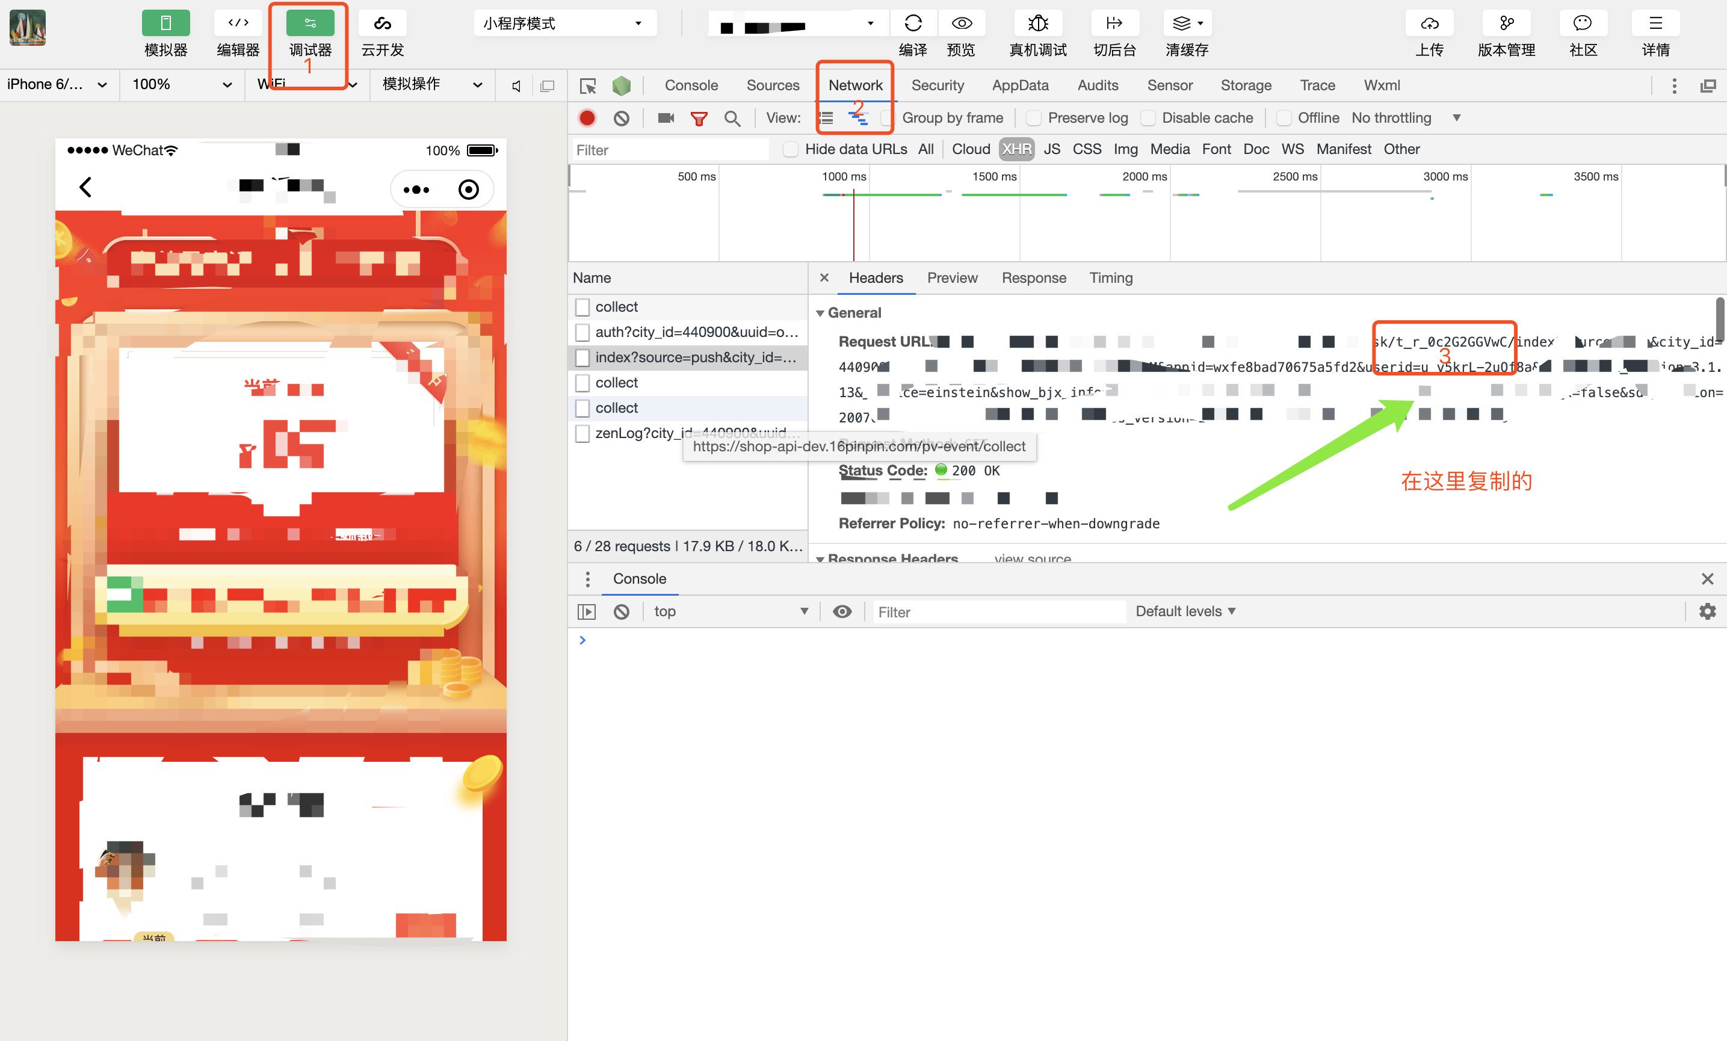Open the 小程序模式 mode dropdown
Viewport: 1727px width, 1041px height.
click(x=564, y=23)
